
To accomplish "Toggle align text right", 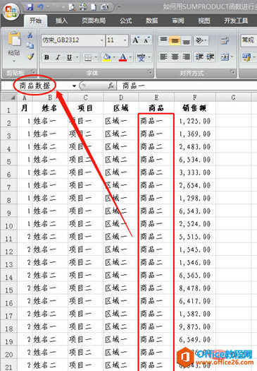I will tap(186, 57).
